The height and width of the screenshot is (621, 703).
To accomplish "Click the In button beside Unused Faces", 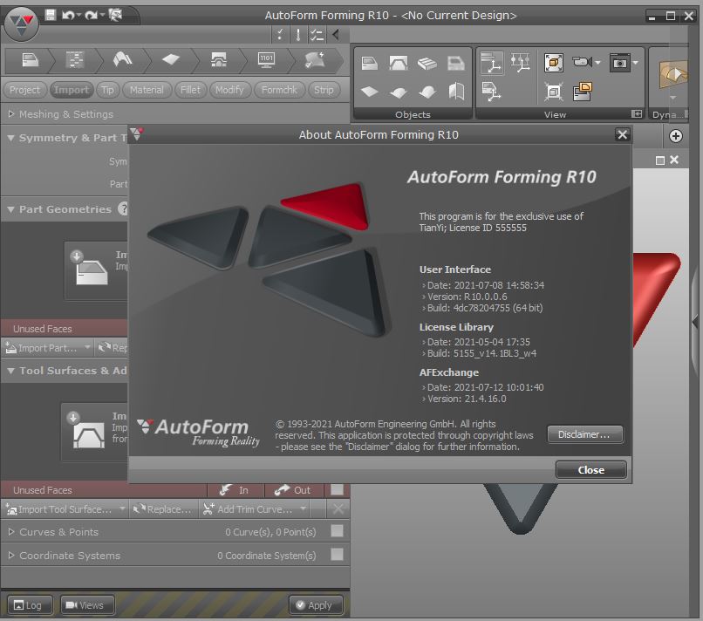I will tap(235, 490).
